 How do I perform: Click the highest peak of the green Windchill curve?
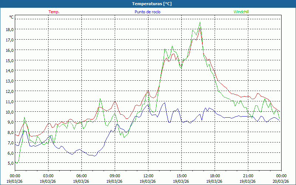tap(200, 22)
